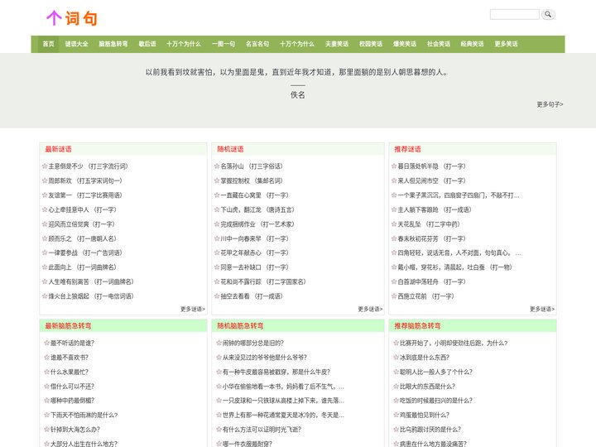Open brain teaser 最不听话的是谁?
Viewport: 596px width, 447px height.
72,344
